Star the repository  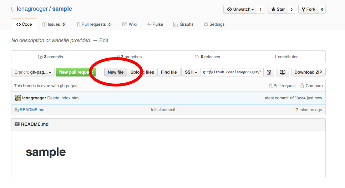click(278, 9)
